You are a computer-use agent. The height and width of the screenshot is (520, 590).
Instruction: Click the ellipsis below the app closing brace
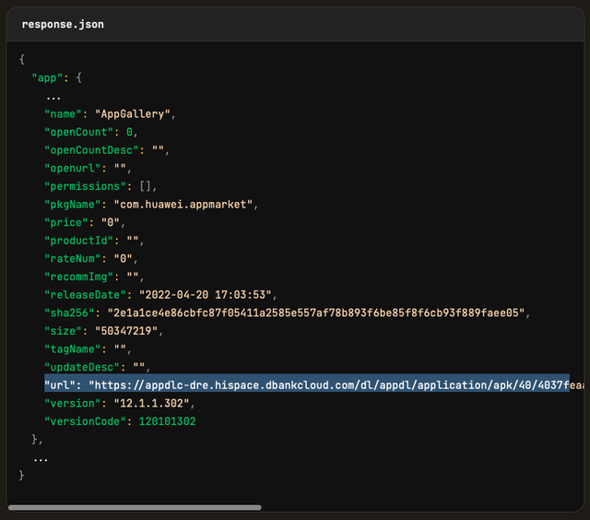pos(41,456)
